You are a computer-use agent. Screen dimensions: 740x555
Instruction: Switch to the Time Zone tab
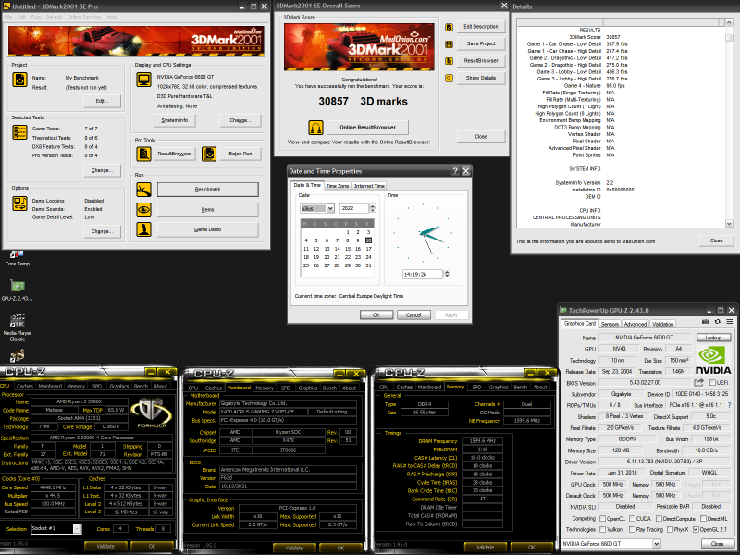(x=338, y=186)
